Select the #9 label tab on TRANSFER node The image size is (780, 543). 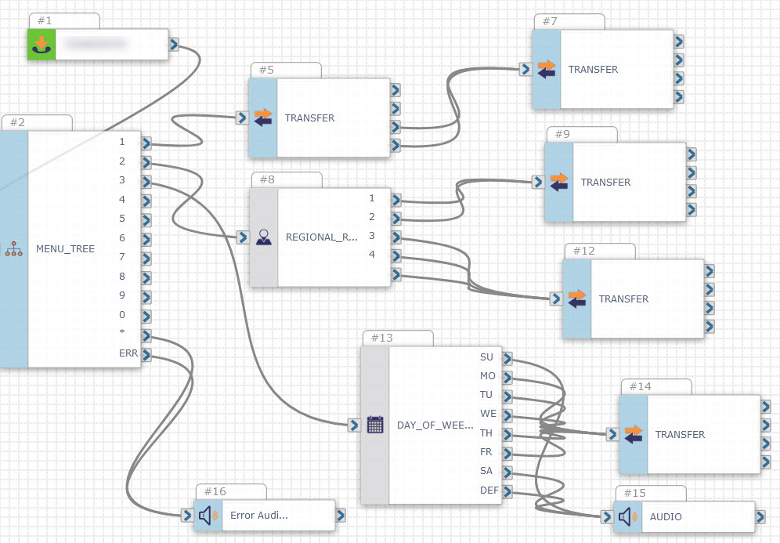(581, 135)
